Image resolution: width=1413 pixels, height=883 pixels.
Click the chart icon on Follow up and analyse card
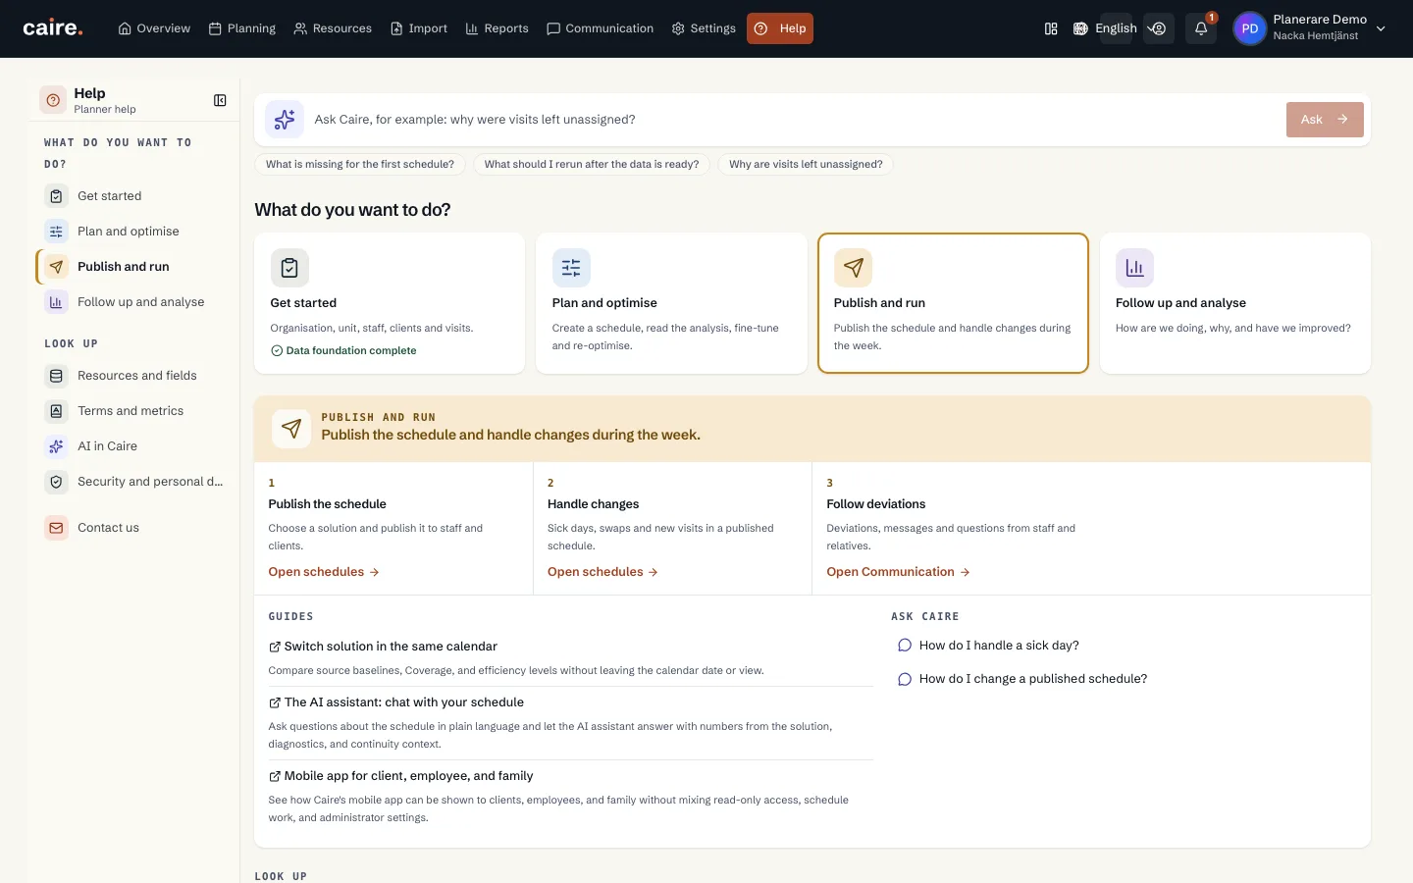1134,268
